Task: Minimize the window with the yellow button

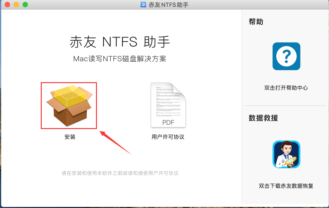Action: click(x=16, y=4)
